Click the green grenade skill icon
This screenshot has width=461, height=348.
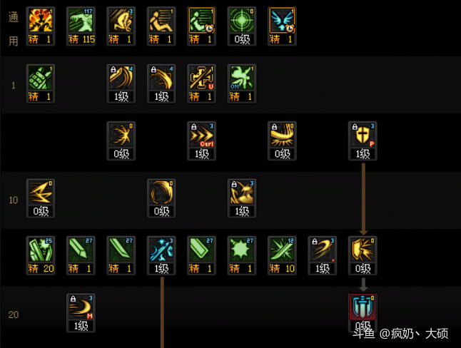(41, 78)
